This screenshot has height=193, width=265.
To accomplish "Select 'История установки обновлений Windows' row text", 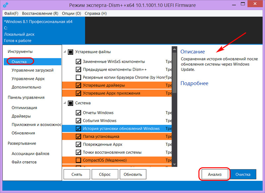I will click(121, 129).
